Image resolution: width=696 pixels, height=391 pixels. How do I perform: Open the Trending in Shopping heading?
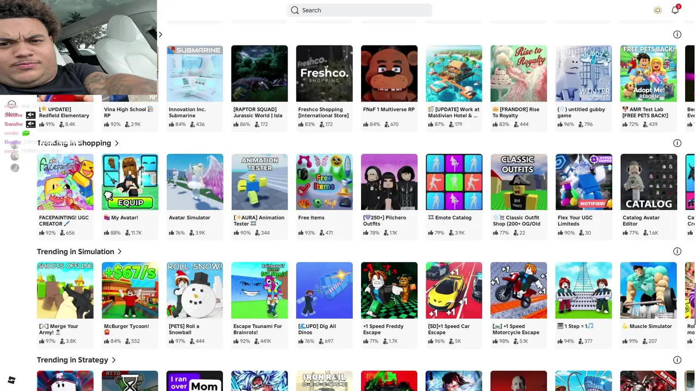coord(74,143)
